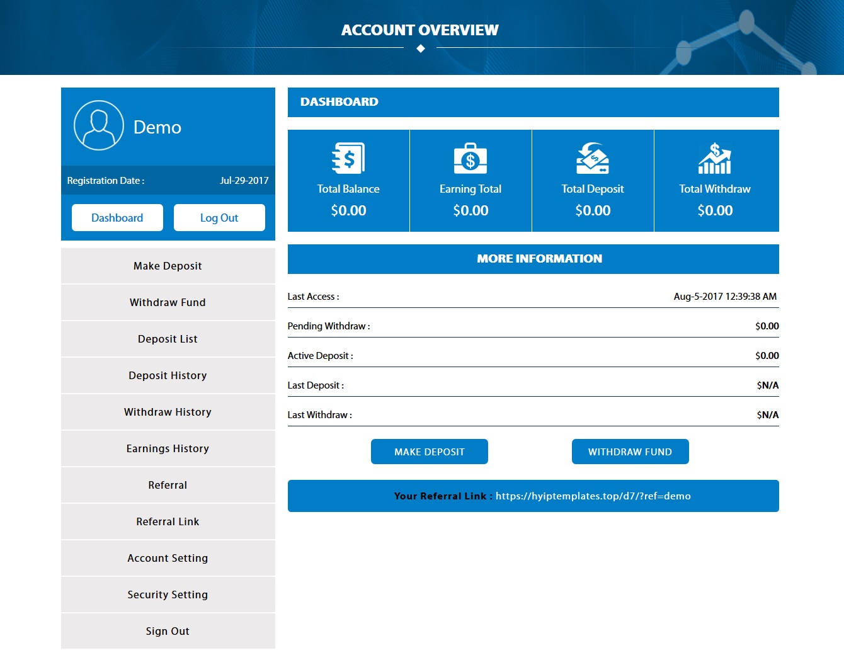Click the Total Balance dollar icon
This screenshot has width=844, height=660.
pos(348,158)
